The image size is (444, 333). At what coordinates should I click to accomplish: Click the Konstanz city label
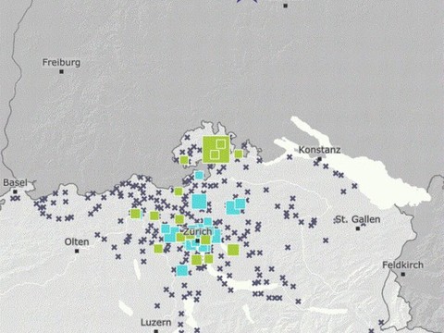coord(319,150)
